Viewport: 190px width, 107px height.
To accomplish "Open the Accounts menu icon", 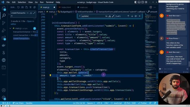I will pos(4,90).
